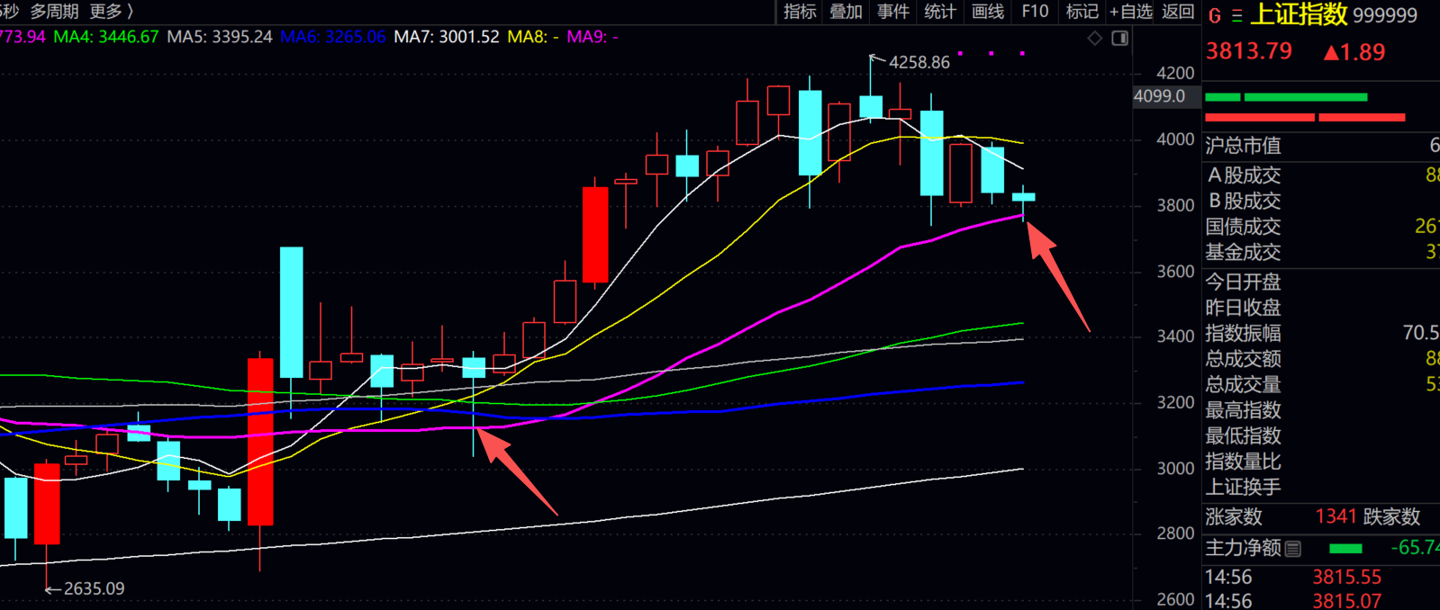Click the 涨家数 count 1341
Image resolution: width=1440 pixels, height=610 pixels.
[1336, 516]
